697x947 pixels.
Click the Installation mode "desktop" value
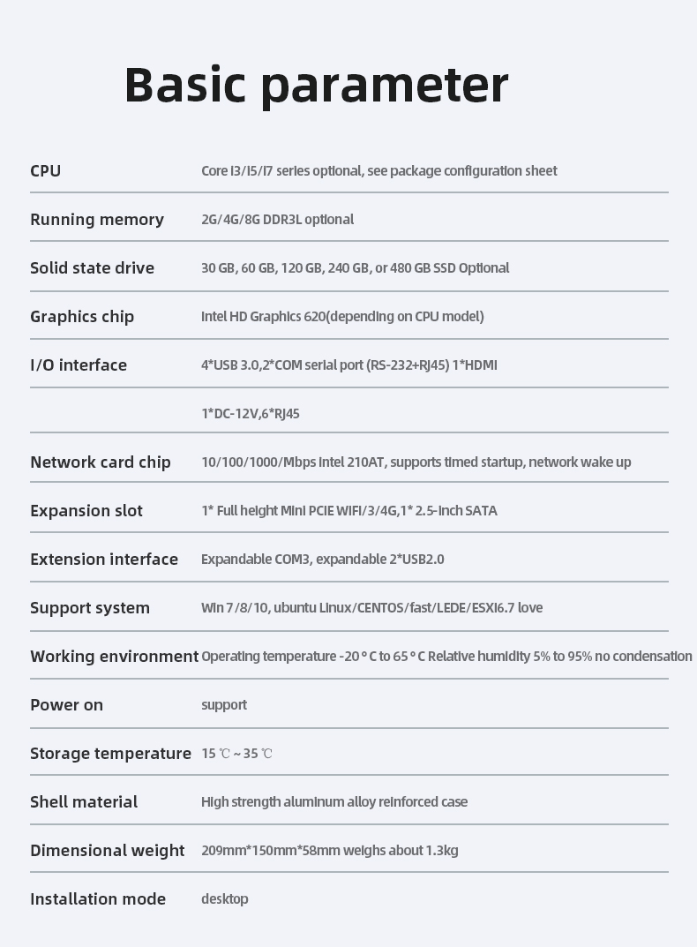point(225,898)
